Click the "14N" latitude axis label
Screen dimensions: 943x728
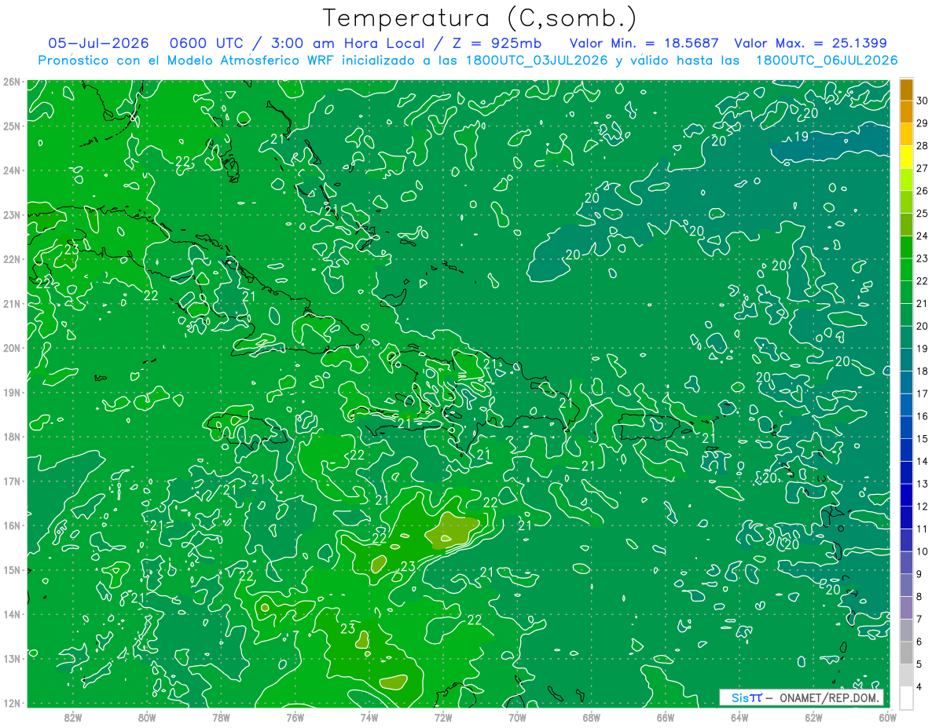point(11,614)
